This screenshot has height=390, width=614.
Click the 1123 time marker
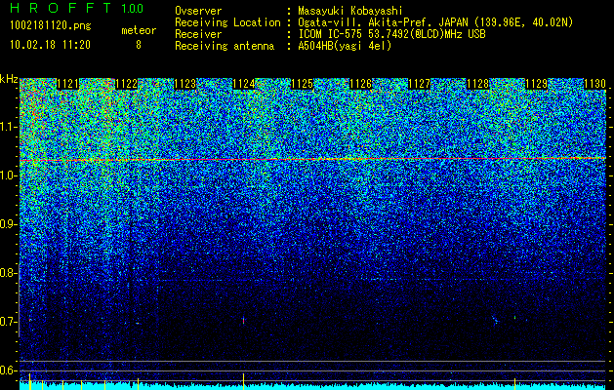184,84
